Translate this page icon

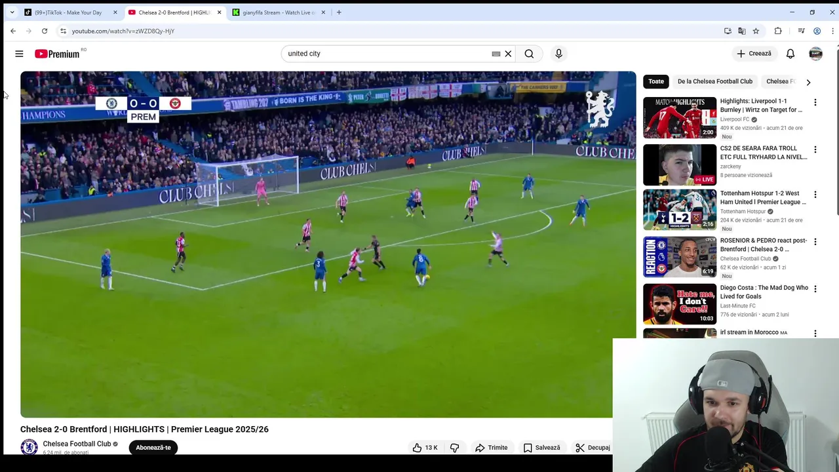(x=741, y=31)
